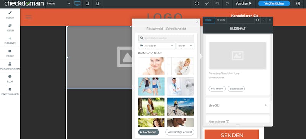Open the Home page dropdown
The width and height of the screenshot is (306, 139).
click(x=59, y=3)
